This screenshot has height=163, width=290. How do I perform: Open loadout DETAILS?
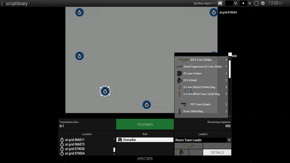[x=217, y=152]
